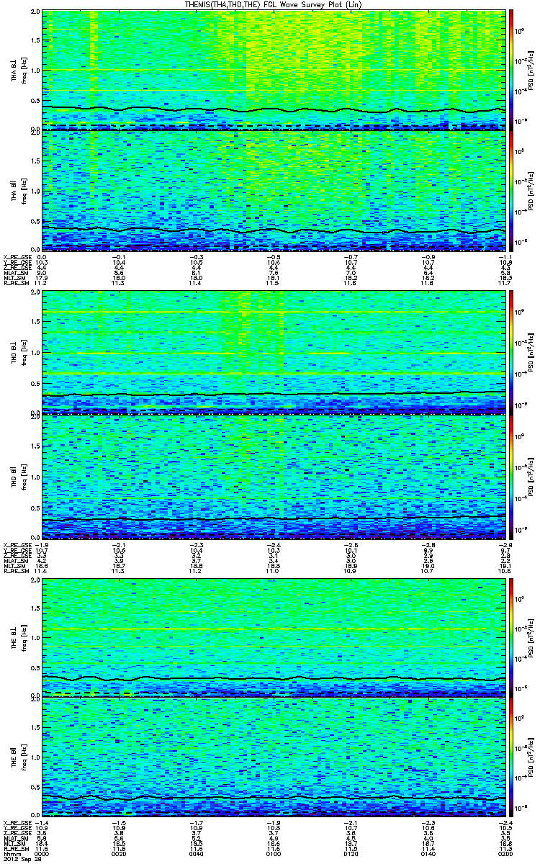
Task: Click the PSD color bar beside THD BL
Action: 511,352
